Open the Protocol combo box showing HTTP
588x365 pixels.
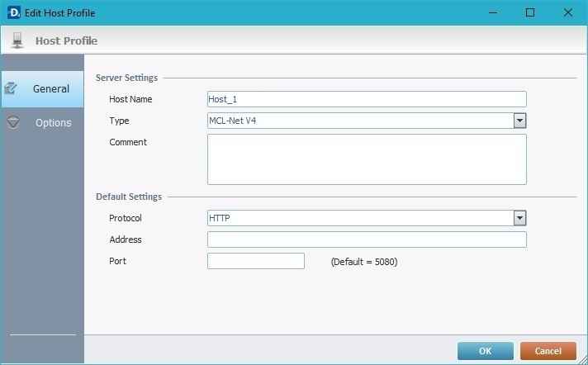[359, 218]
